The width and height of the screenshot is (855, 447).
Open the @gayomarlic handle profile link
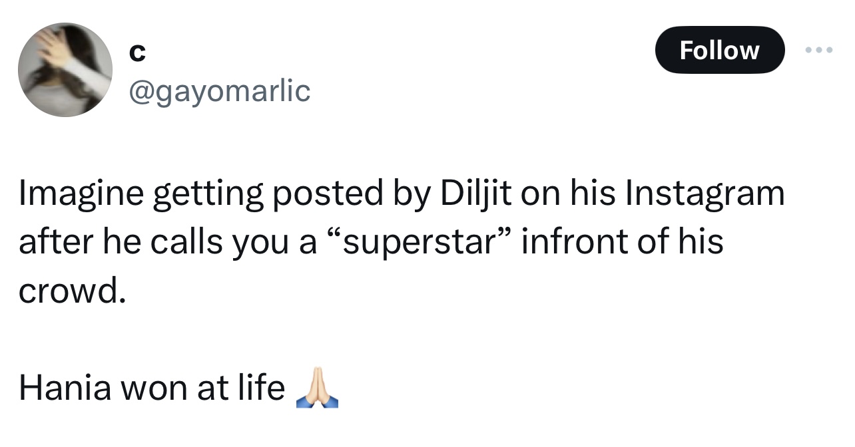point(218,90)
